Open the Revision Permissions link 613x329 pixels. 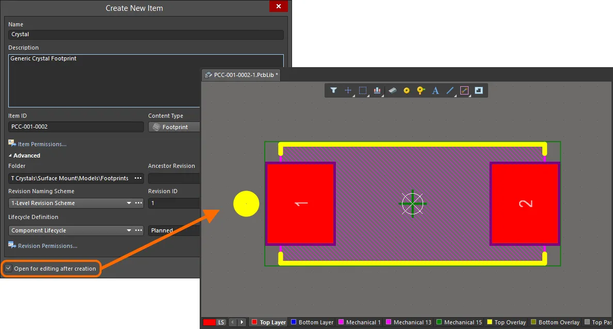[x=47, y=246]
